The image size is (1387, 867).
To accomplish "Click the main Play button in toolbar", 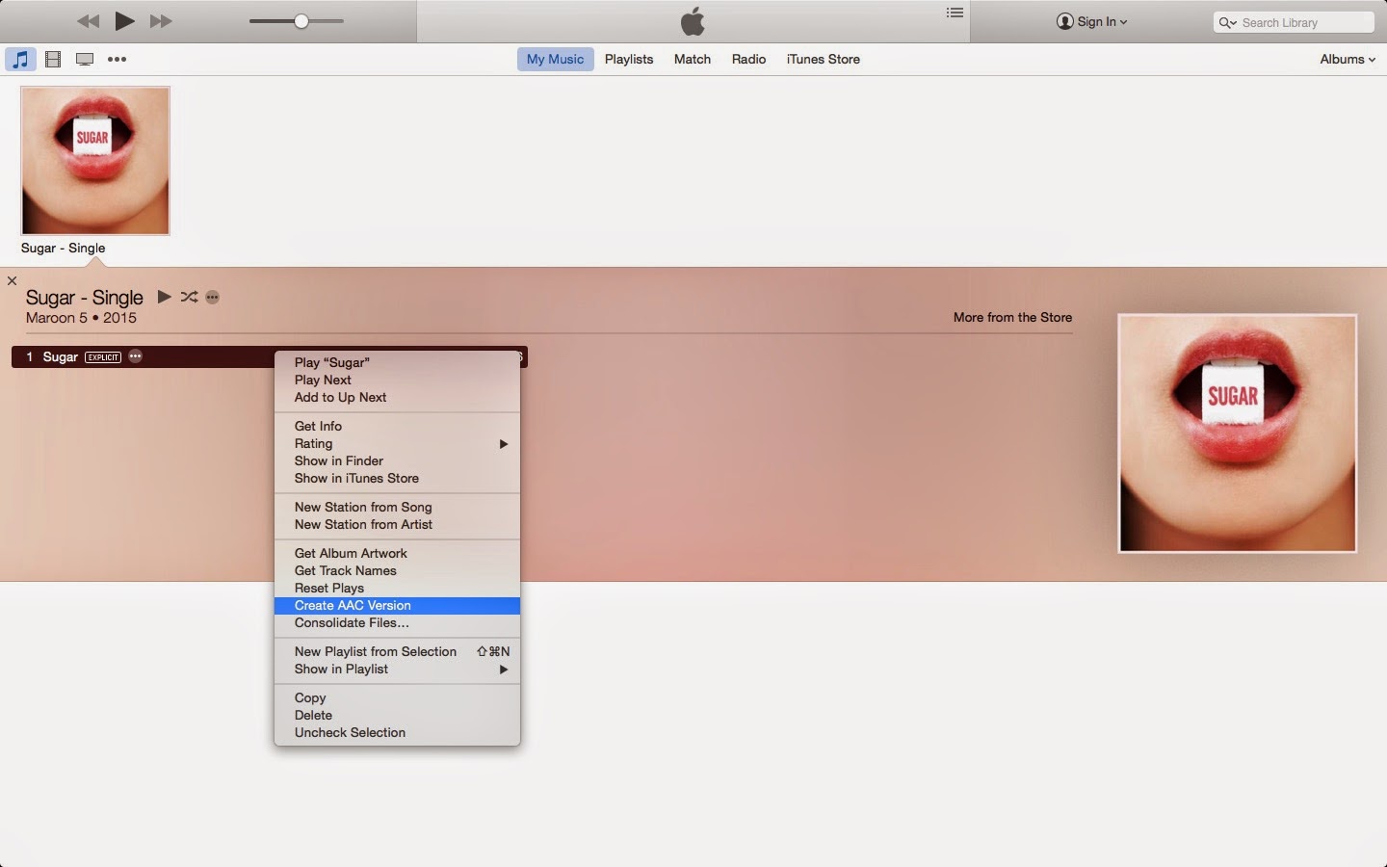I will click(124, 20).
